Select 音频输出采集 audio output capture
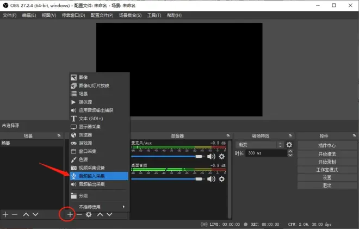This screenshot has height=229, width=359. click(99, 184)
